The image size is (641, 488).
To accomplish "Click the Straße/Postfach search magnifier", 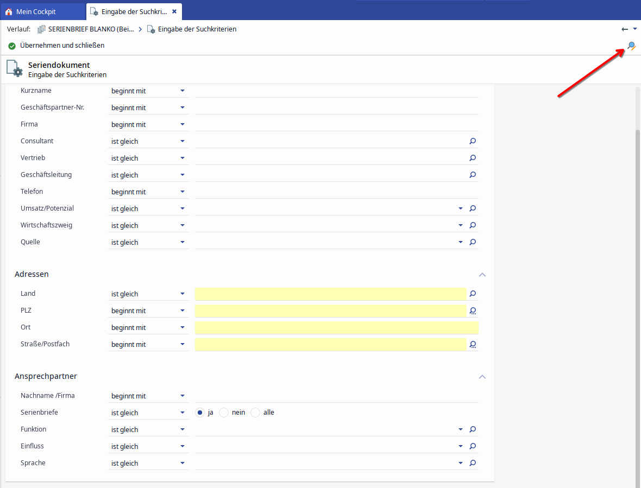I will pyautogui.click(x=473, y=344).
